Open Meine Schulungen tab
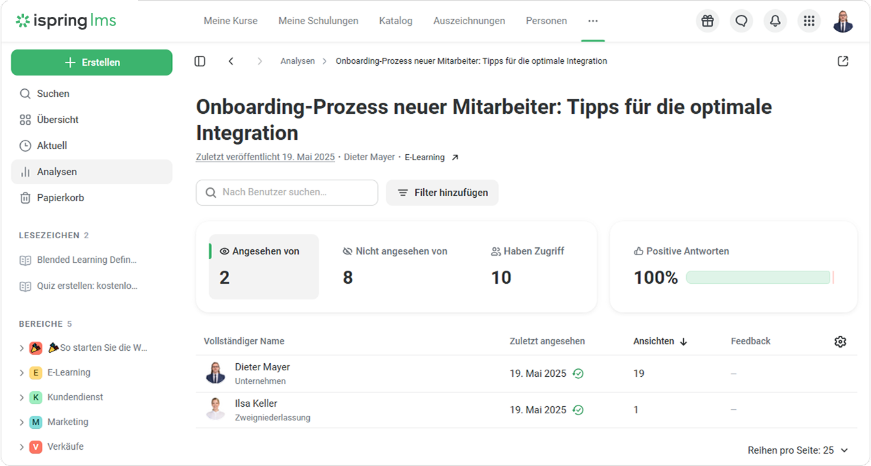Image resolution: width=871 pixels, height=466 pixels. 318,21
